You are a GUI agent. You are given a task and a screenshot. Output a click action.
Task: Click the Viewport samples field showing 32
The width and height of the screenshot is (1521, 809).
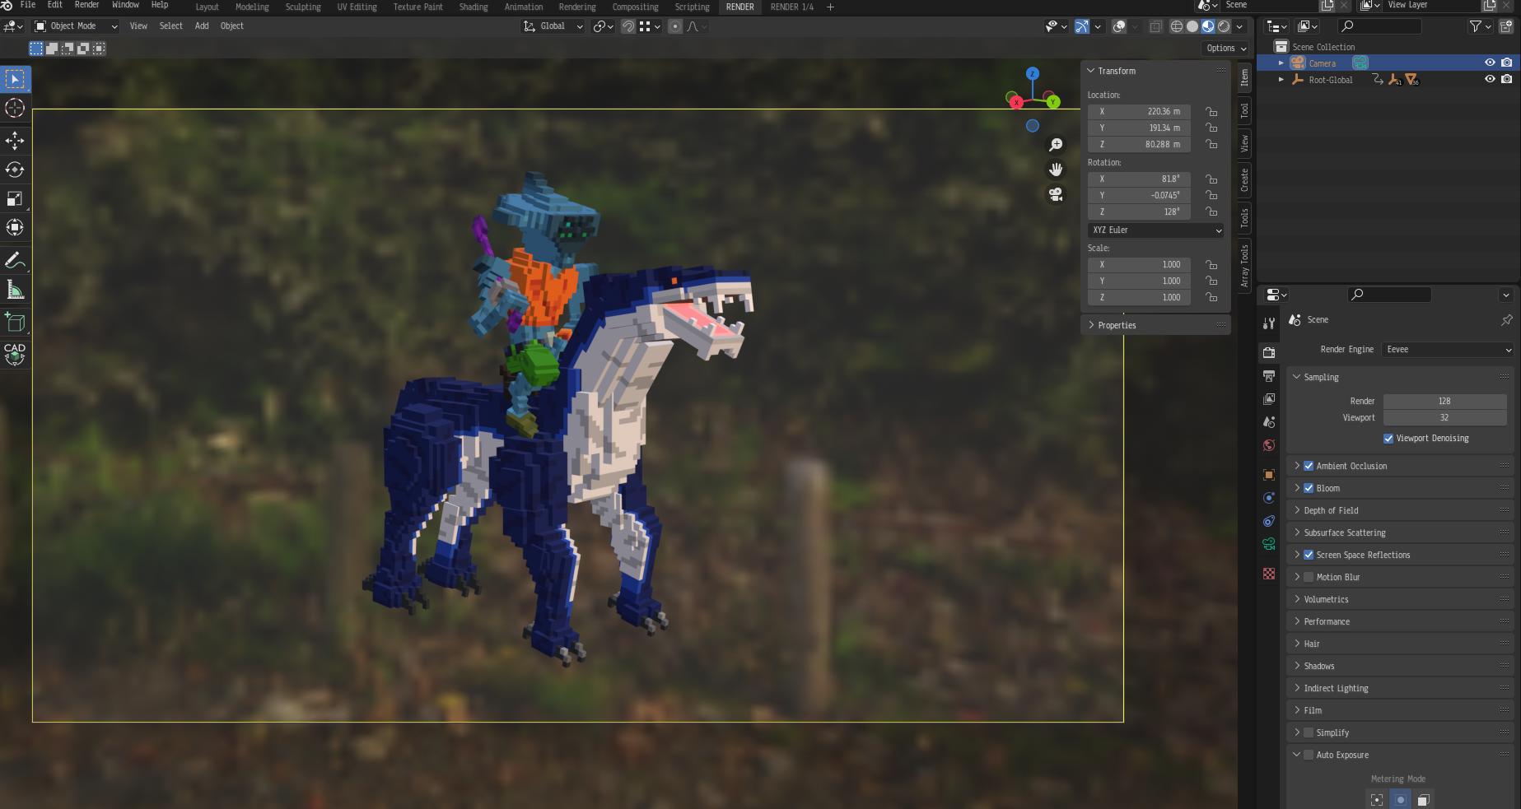click(1444, 418)
